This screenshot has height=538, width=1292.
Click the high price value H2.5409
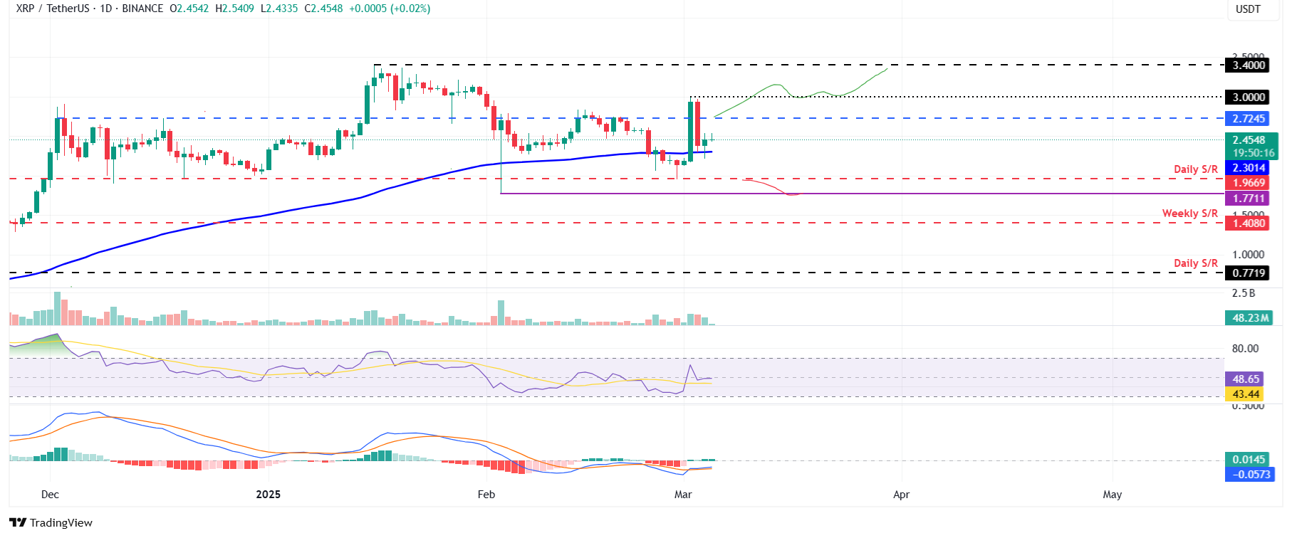(x=234, y=9)
